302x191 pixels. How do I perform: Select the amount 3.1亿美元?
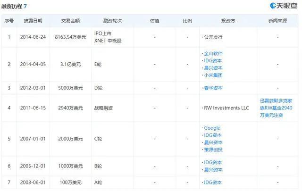coord(70,64)
